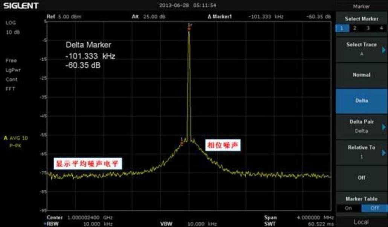This screenshot has width=388, height=227.
Task: Select marker number 4
Action: click(381, 28)
